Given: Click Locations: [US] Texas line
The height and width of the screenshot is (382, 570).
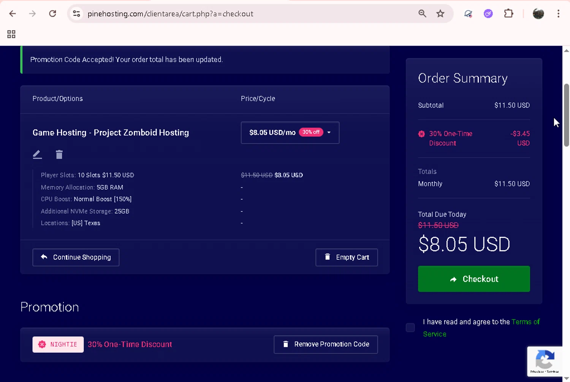Looking at the screenshot, I should tap(71, 223).
